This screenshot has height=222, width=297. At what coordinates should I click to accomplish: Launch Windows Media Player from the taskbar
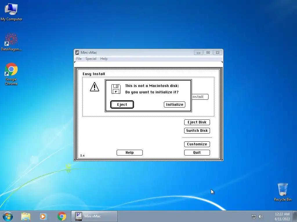pos(44,216)
